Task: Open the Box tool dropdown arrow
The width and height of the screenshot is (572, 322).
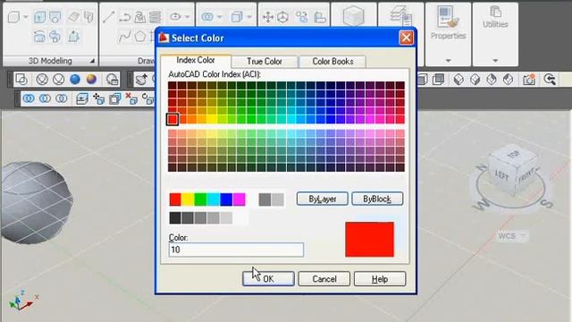Action: [x=26, y=17]
